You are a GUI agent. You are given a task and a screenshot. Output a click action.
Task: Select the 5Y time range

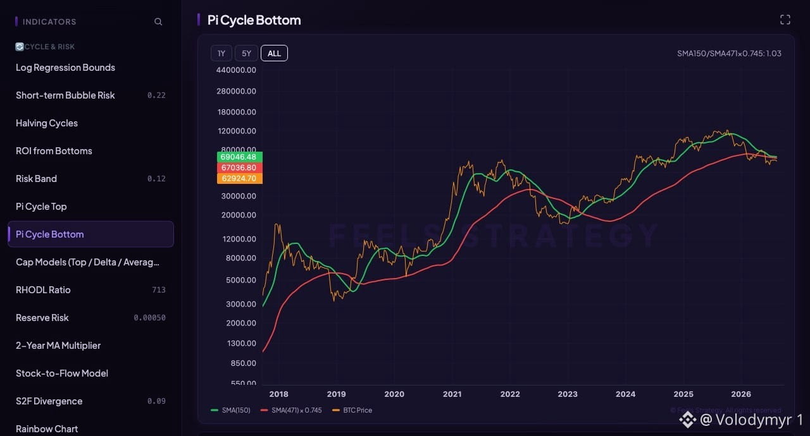point(246,53)
